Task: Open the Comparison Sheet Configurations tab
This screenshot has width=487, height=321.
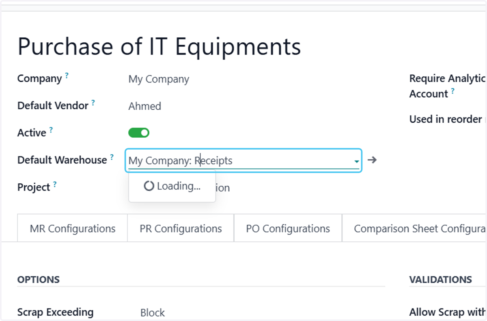Action: click(414, 228)
